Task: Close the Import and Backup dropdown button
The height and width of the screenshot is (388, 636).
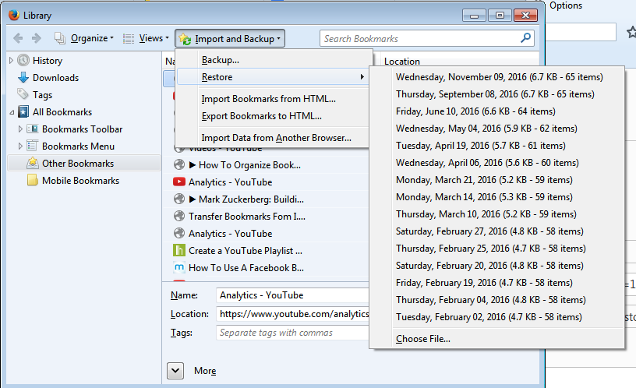Action: 230,38
